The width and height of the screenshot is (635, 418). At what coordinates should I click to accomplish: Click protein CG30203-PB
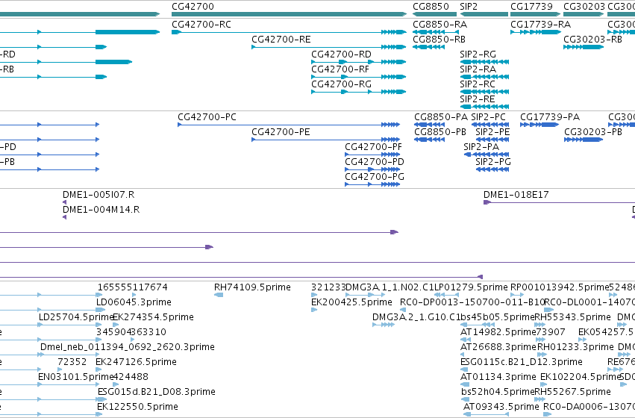[x=584, y=140]
